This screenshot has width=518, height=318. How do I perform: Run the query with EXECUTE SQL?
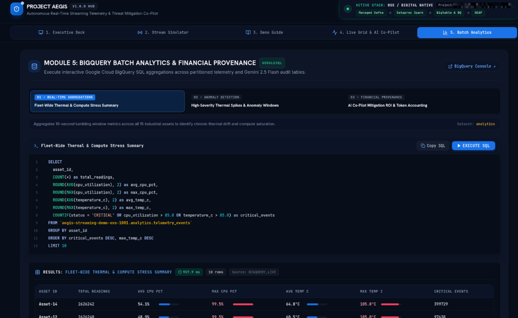[x=473, y=146]
